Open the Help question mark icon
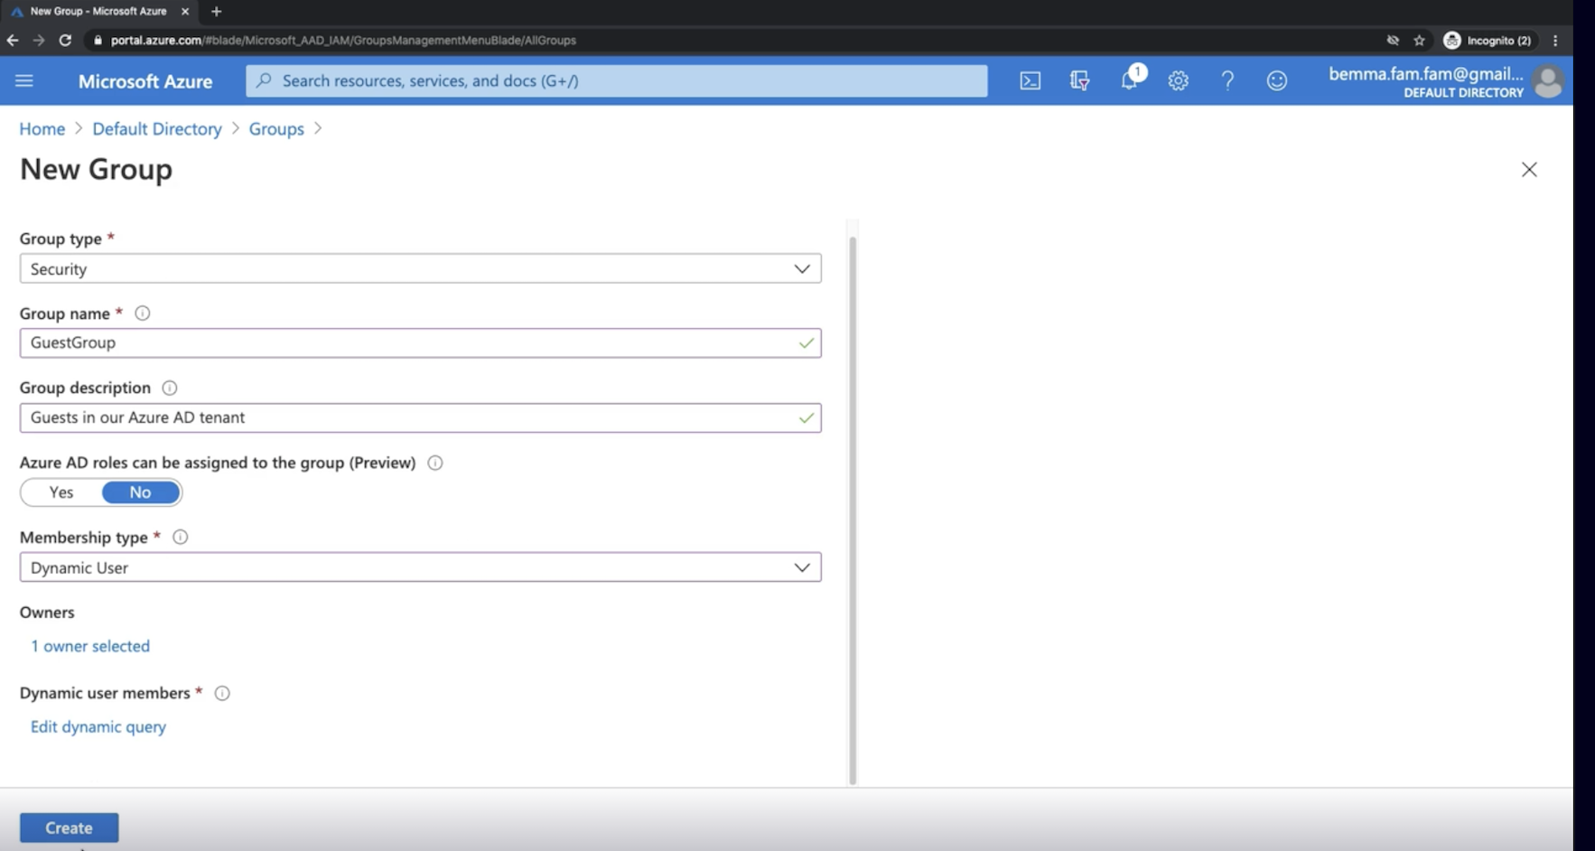The image size is (1595, 851). pyautogui.click(x=1227, y=80)
